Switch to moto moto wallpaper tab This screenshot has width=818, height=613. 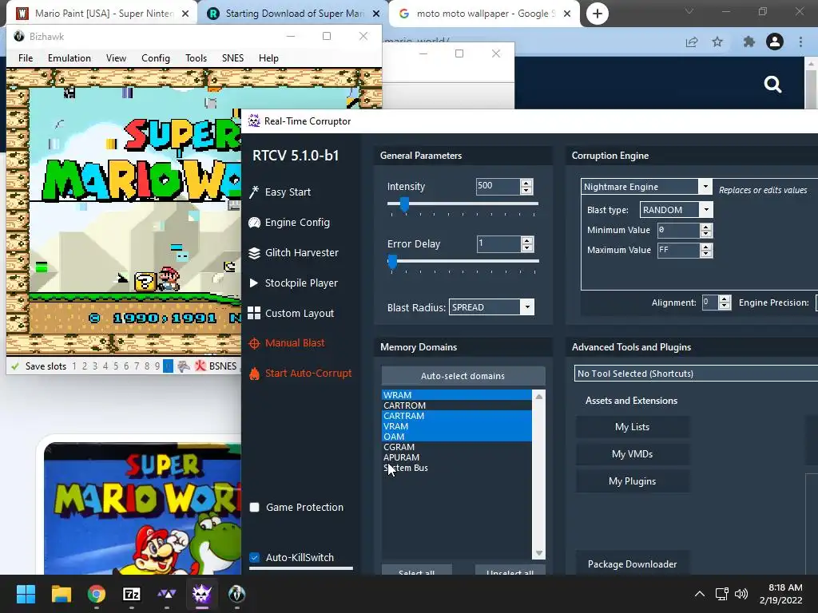click(485, 14)
